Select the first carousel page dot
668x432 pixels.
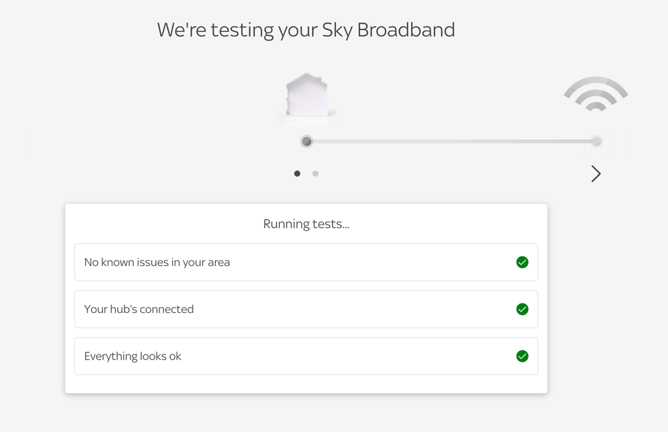(297, 174)
